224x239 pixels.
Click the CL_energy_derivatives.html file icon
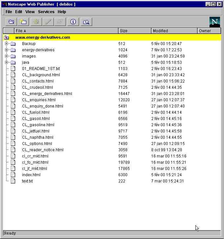click(x=13, y=94)
